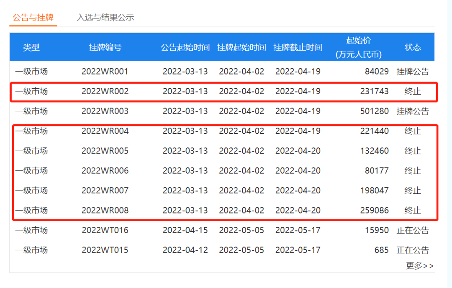This screenshot has height=288, width=452.
Task: Click 一级市场 in 2022WT015 row
Action: [x=31, y=250]
